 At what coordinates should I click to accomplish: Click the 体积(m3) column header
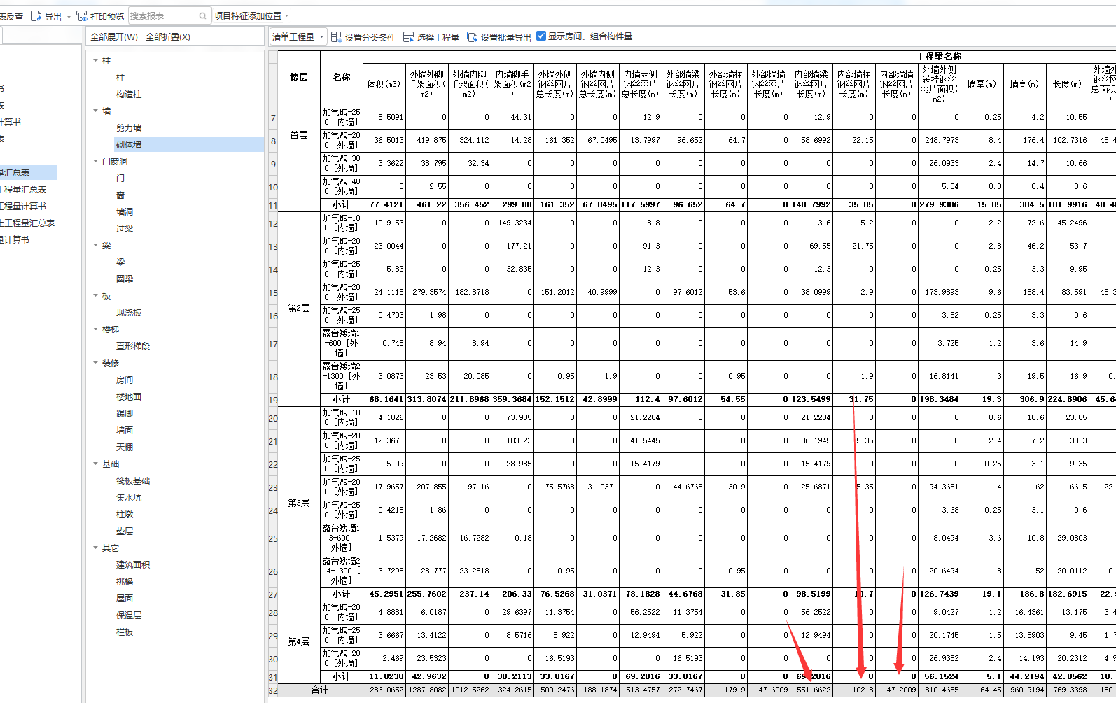click(x=384, y=84)
